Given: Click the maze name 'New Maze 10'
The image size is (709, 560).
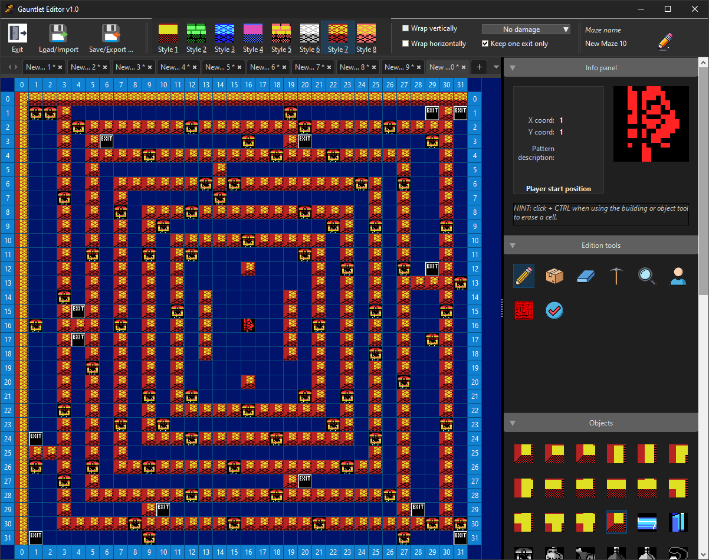Looking at the screenshot, I should click(606, 44).
